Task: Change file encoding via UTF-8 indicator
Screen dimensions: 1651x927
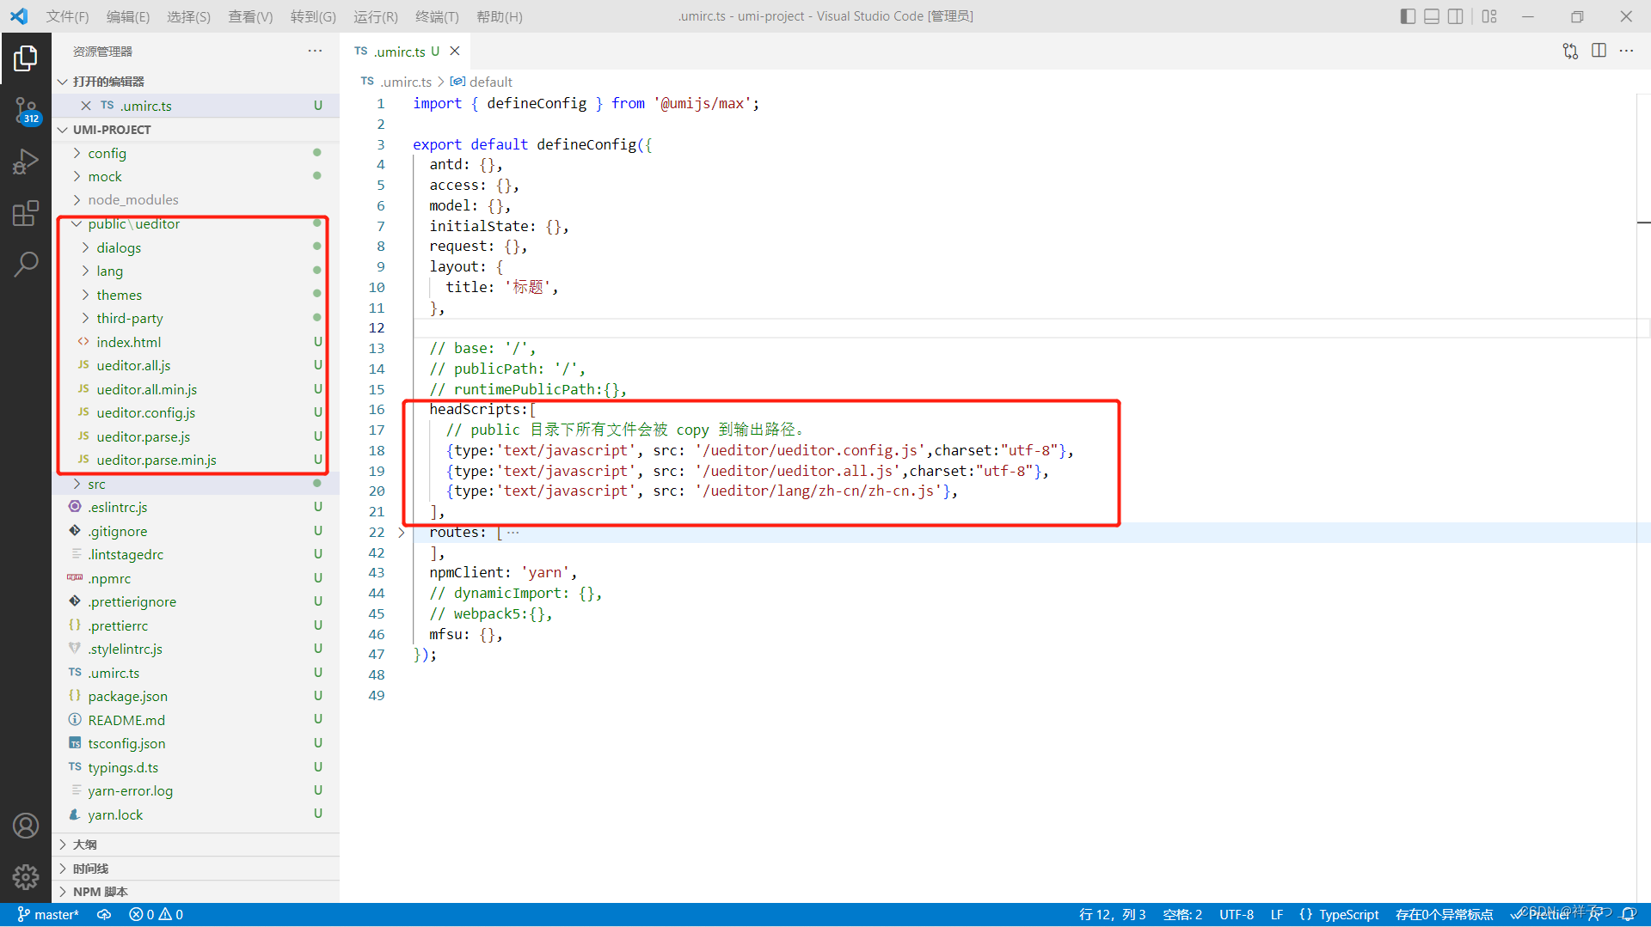Action: (x=1236, y=915)
